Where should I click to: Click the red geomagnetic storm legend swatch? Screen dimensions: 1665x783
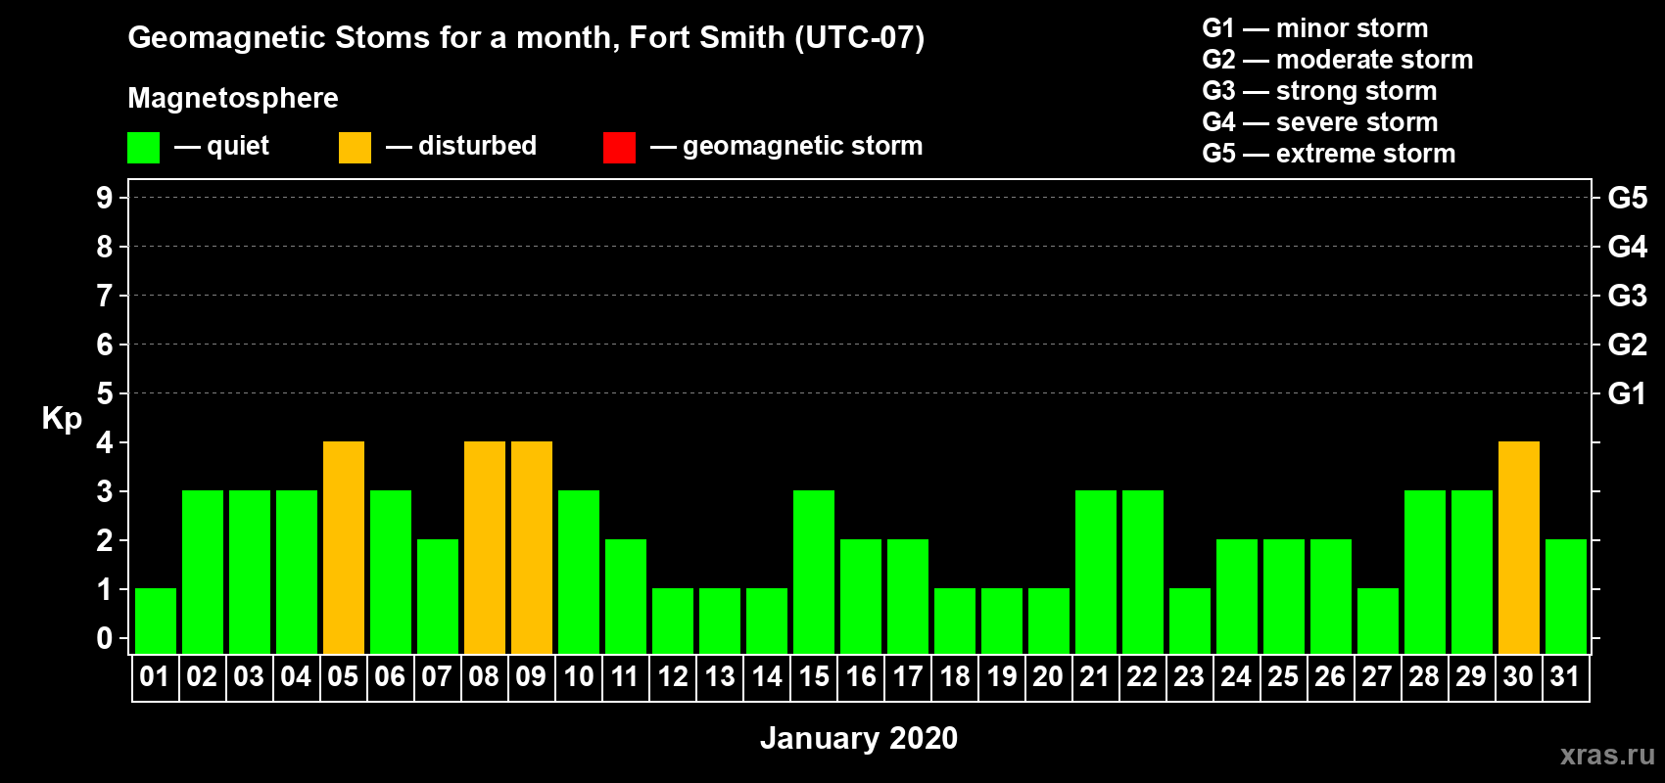coord(620,148)
